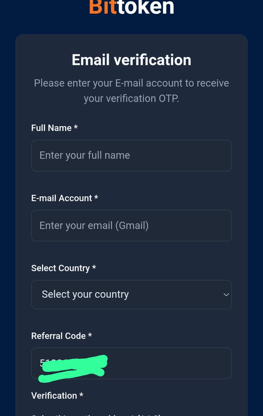Image resolution: width=263 pixels, height=416 pixels.
Task: Click the 'Full Name *' label
Action: [x=54, y=128]
